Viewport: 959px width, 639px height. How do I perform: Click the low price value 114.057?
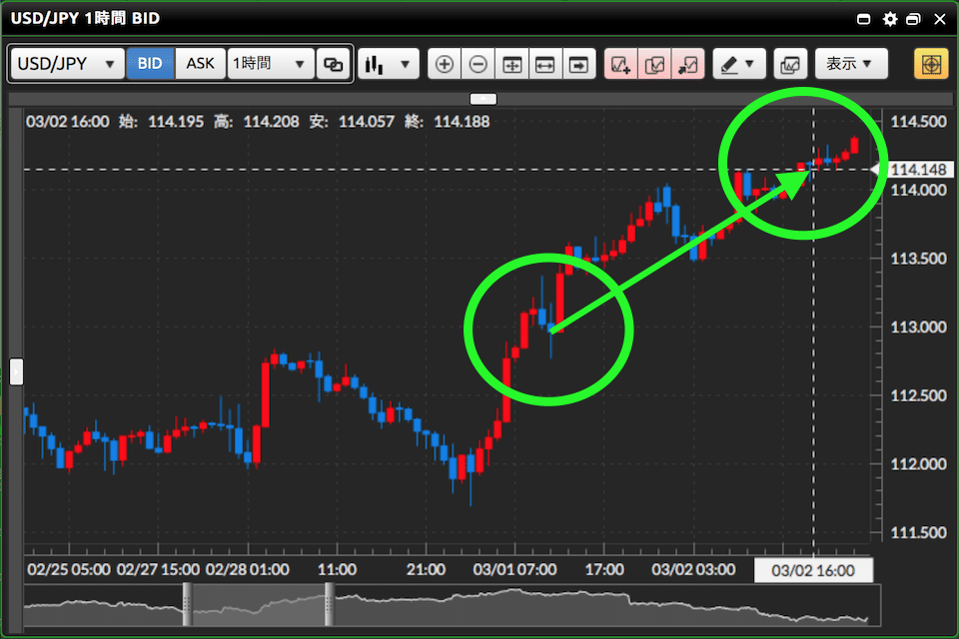point(367,122)
